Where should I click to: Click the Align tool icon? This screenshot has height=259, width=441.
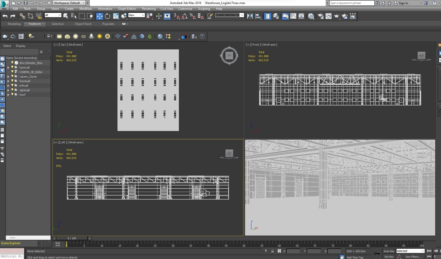point(258,16)
